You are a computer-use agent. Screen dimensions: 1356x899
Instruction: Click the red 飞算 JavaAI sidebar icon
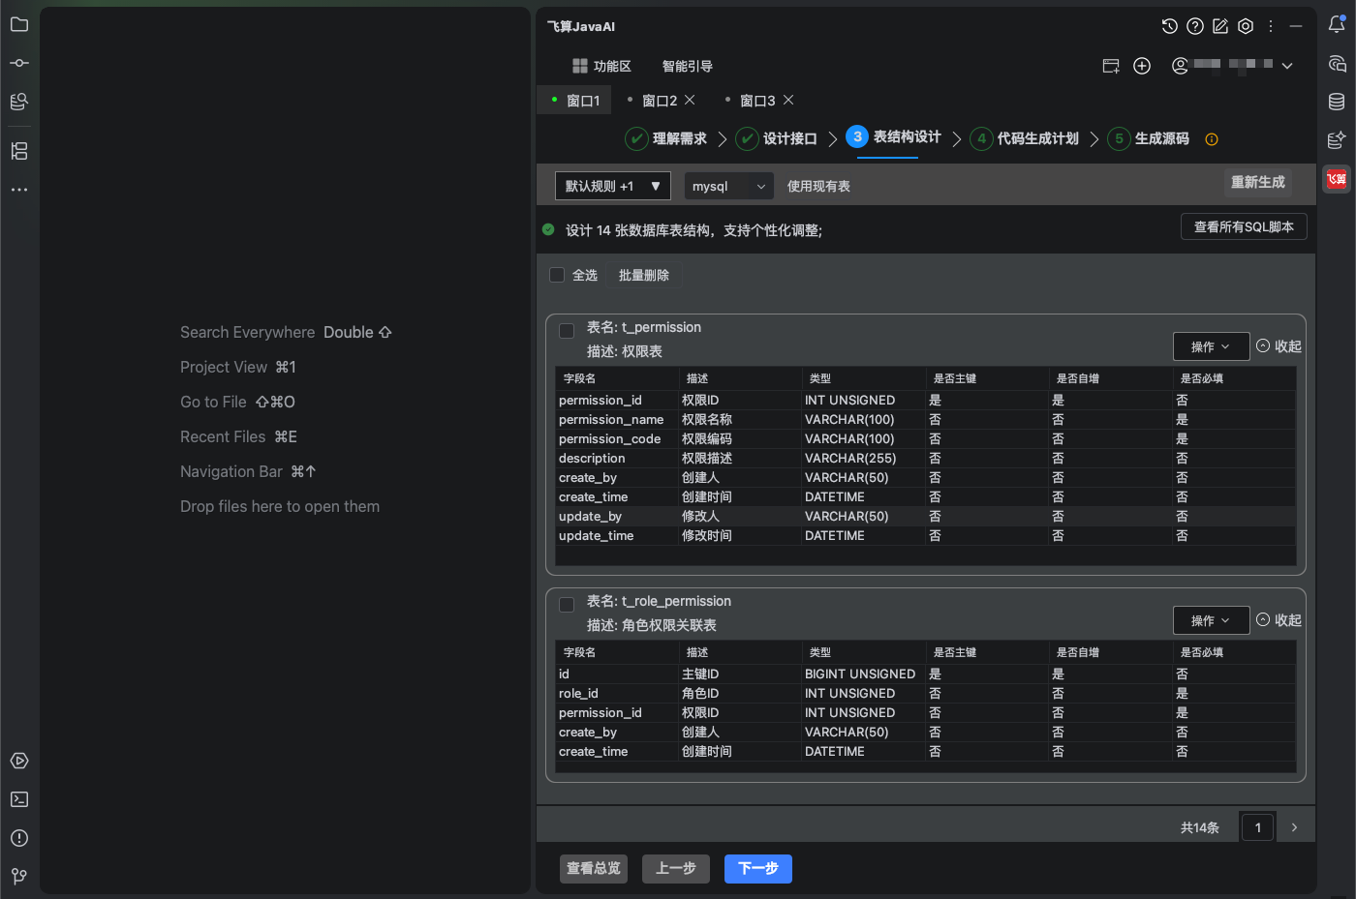(1337, 179)
